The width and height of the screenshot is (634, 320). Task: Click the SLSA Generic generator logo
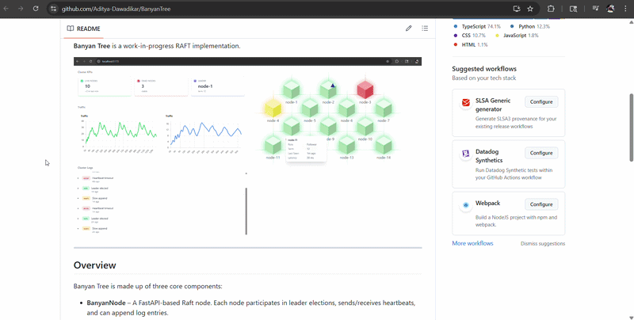click(466, 103)
